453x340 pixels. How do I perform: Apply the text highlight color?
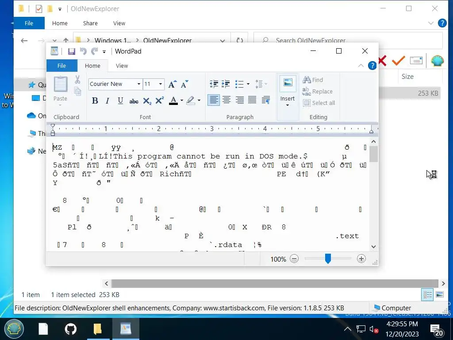[x=190, y=100]
